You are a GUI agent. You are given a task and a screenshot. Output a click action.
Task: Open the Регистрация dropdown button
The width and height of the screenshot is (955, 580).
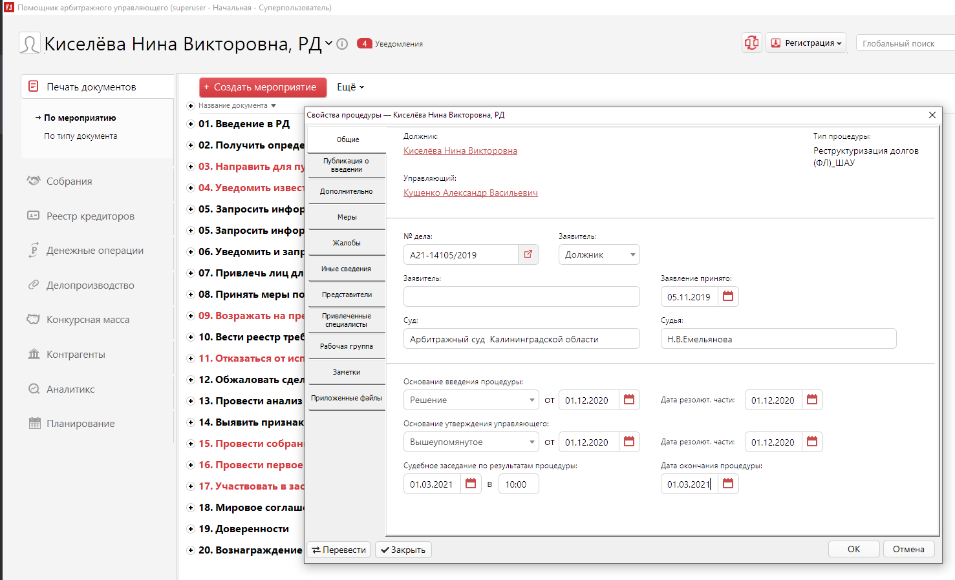pyautogui.click(x=807, y=43)
